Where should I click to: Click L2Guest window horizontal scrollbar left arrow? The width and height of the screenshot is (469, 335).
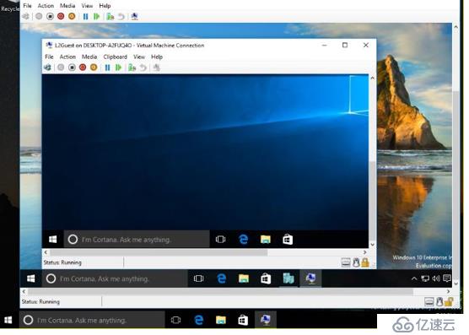(46, 252)
